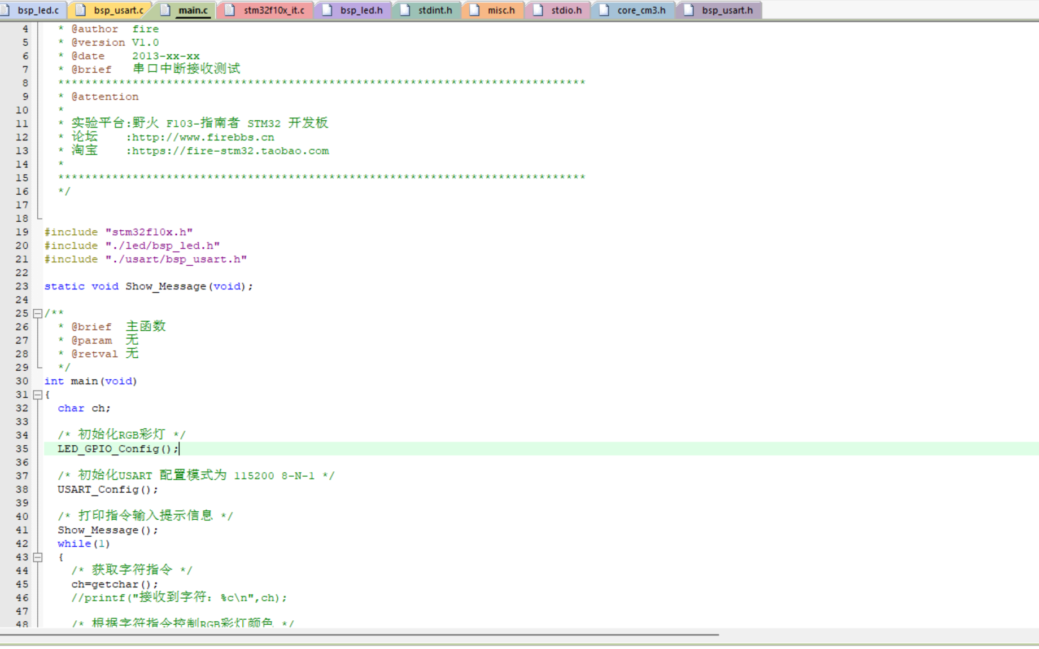Screen dimensions: 1039x649
Task: Click static void Show_Message(void) prototype
Action: (149, 286)
